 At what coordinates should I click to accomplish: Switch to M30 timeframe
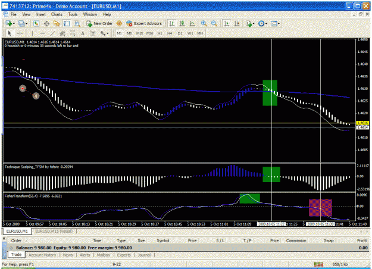149,33
